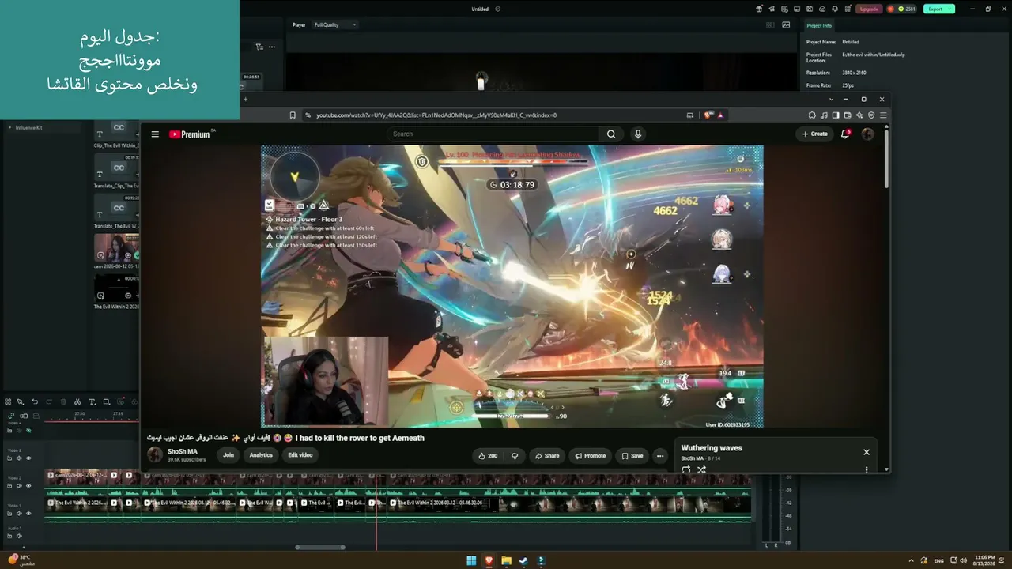Open channel Analytics button
This screenshot has height=569, width=1012.
tap(261, 455)
